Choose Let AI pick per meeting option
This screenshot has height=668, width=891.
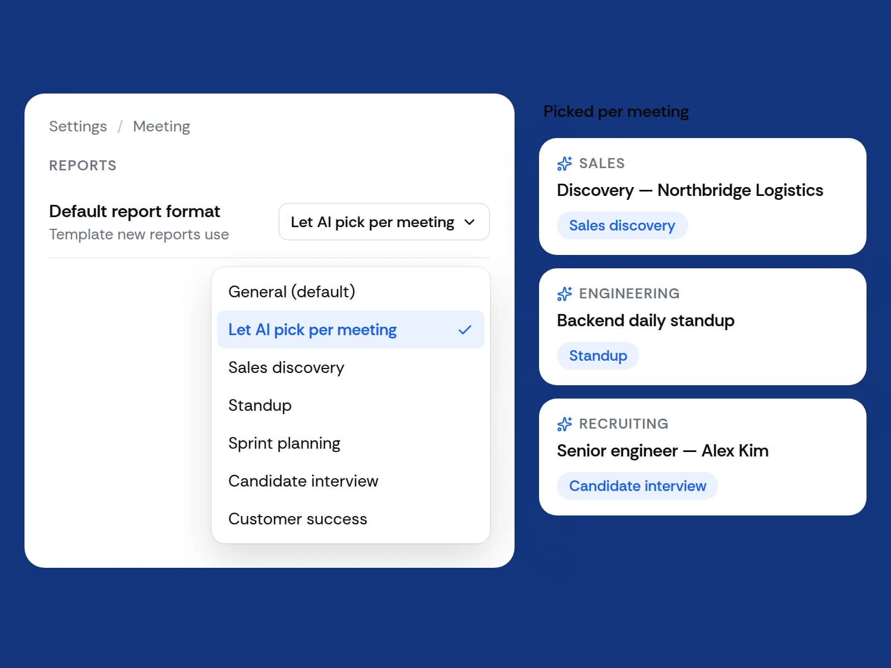(x=350, y=330)
